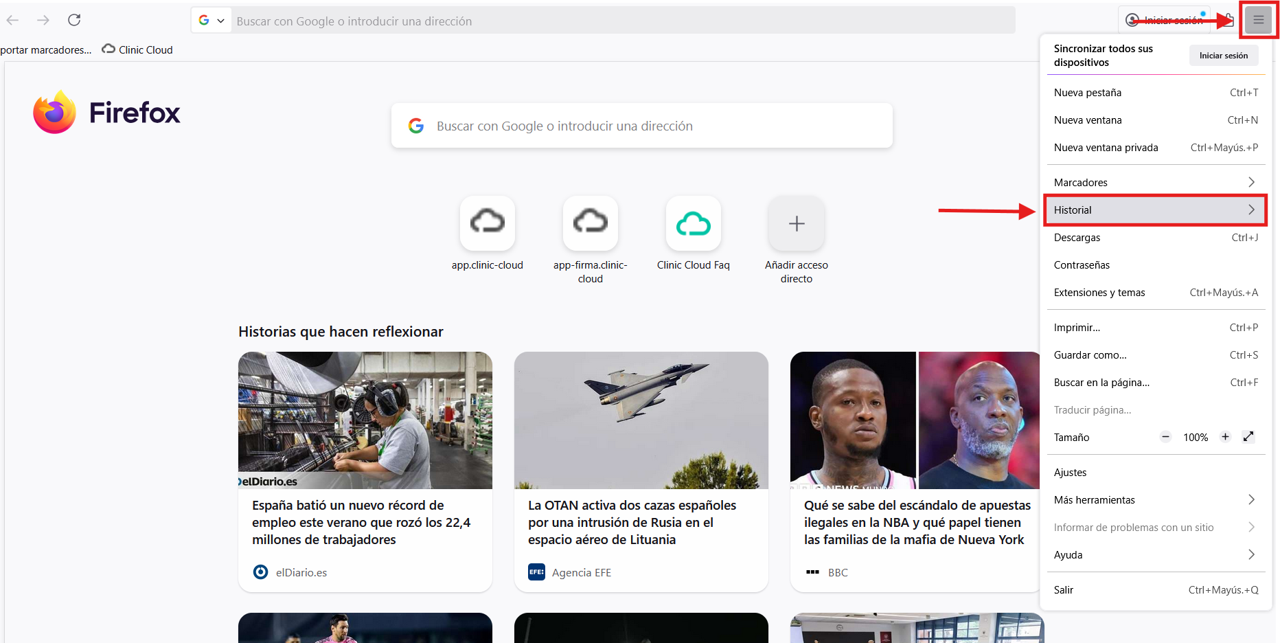Zoom in with the plus button
Screen dimensions: 1280x643
tap(1225, 437)
